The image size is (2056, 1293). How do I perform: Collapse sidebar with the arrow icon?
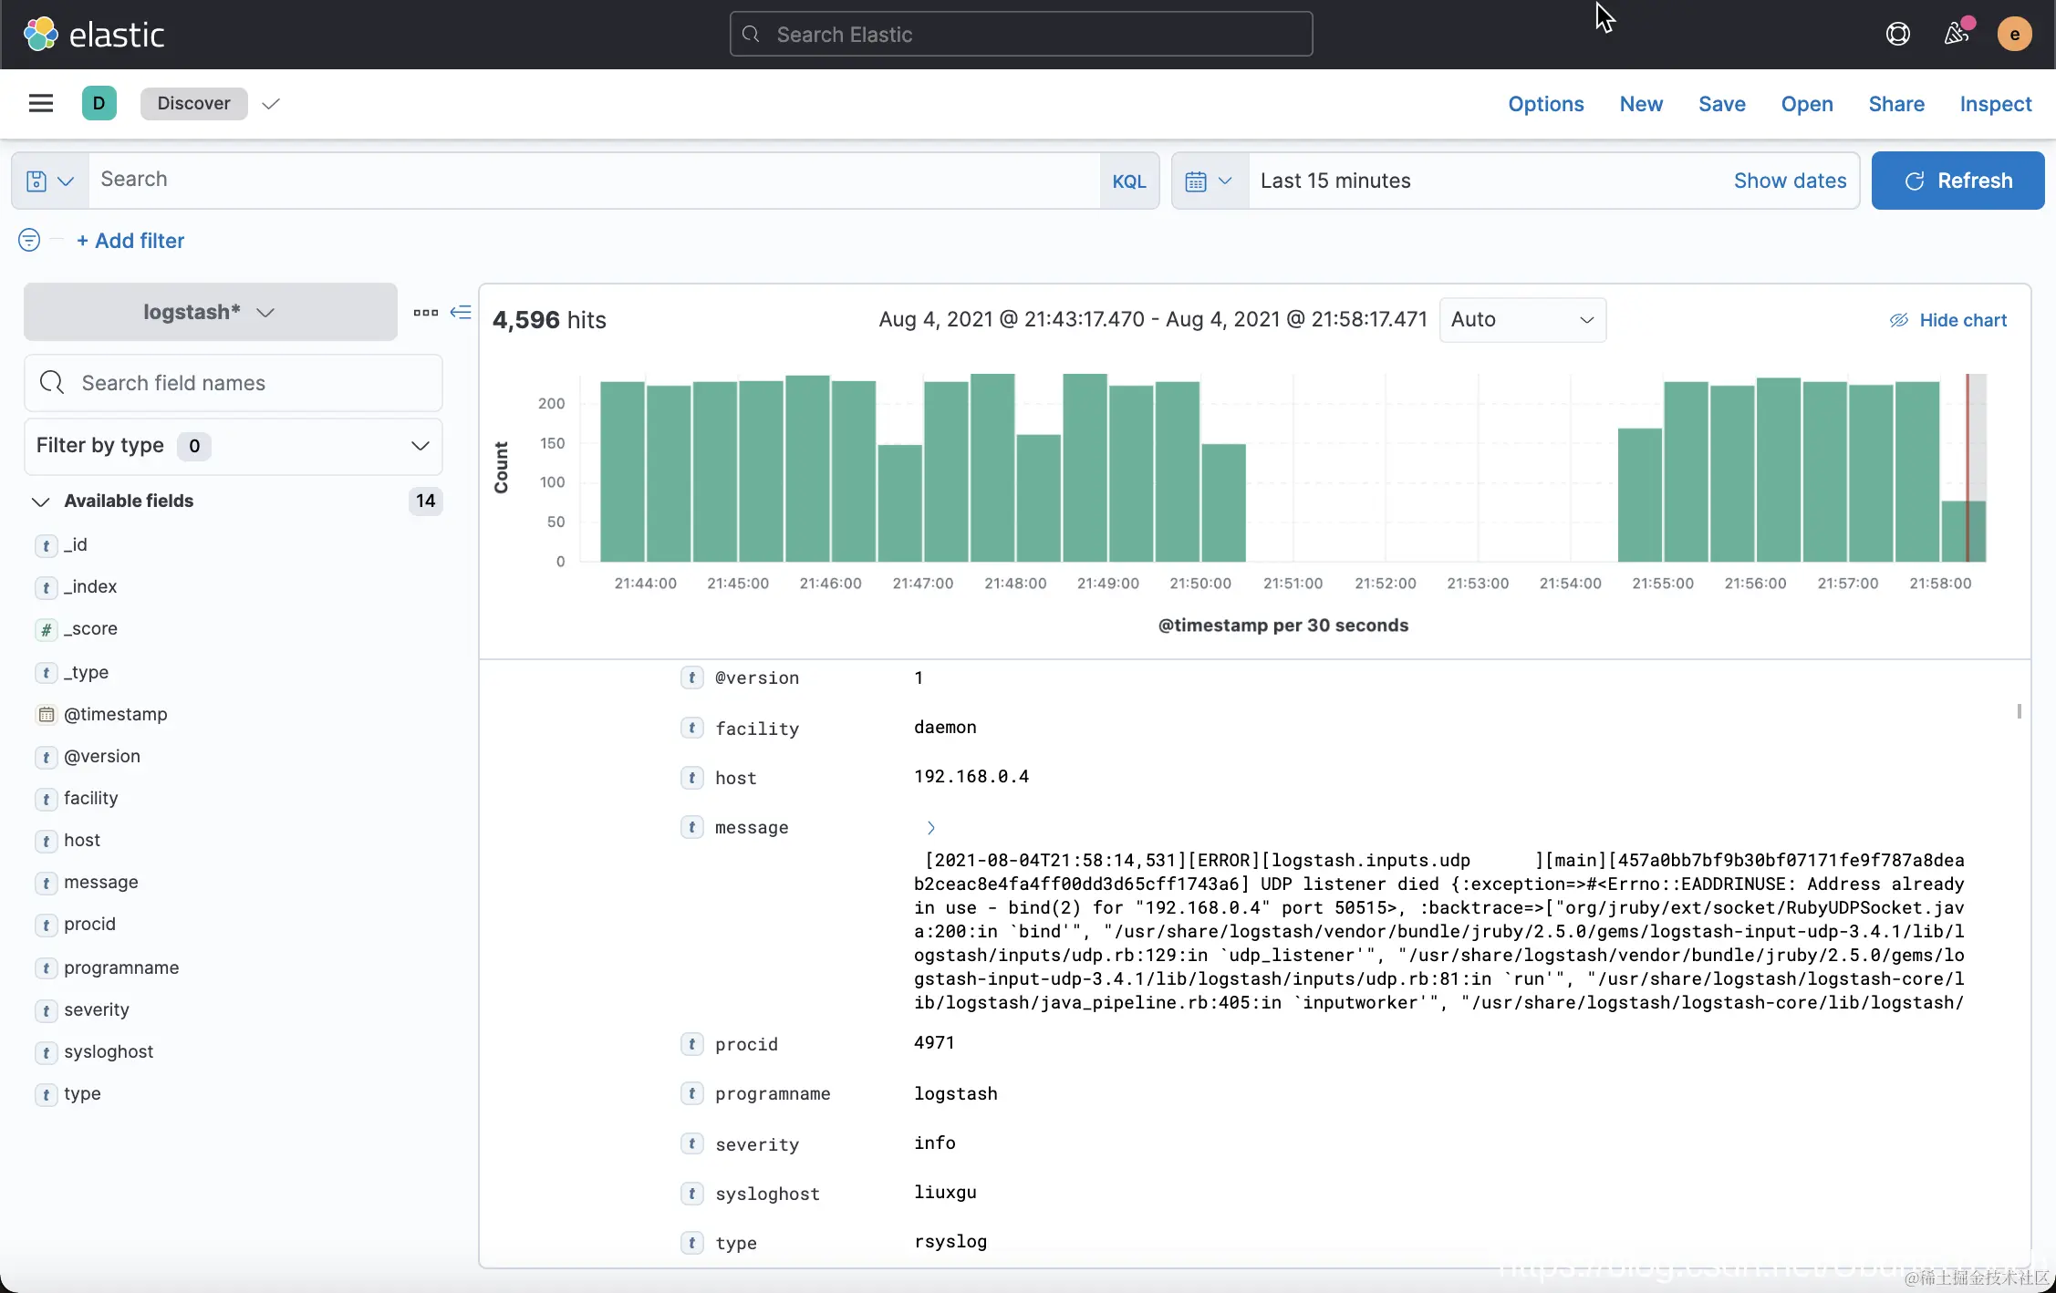461,312
